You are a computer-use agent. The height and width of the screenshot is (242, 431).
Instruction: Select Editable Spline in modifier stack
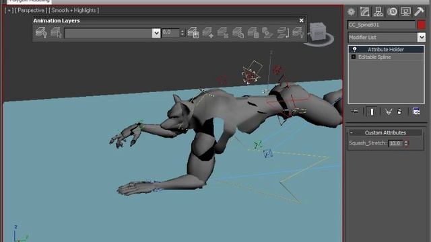374,57
